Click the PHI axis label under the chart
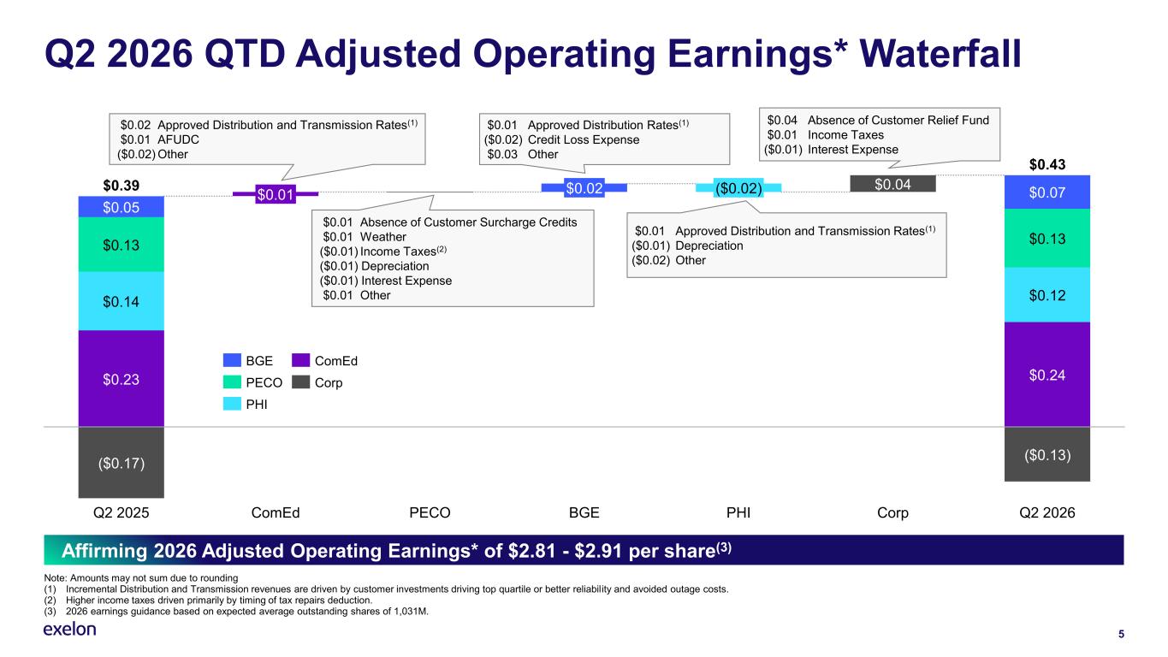1168x657 pixels. pos(738,513)
